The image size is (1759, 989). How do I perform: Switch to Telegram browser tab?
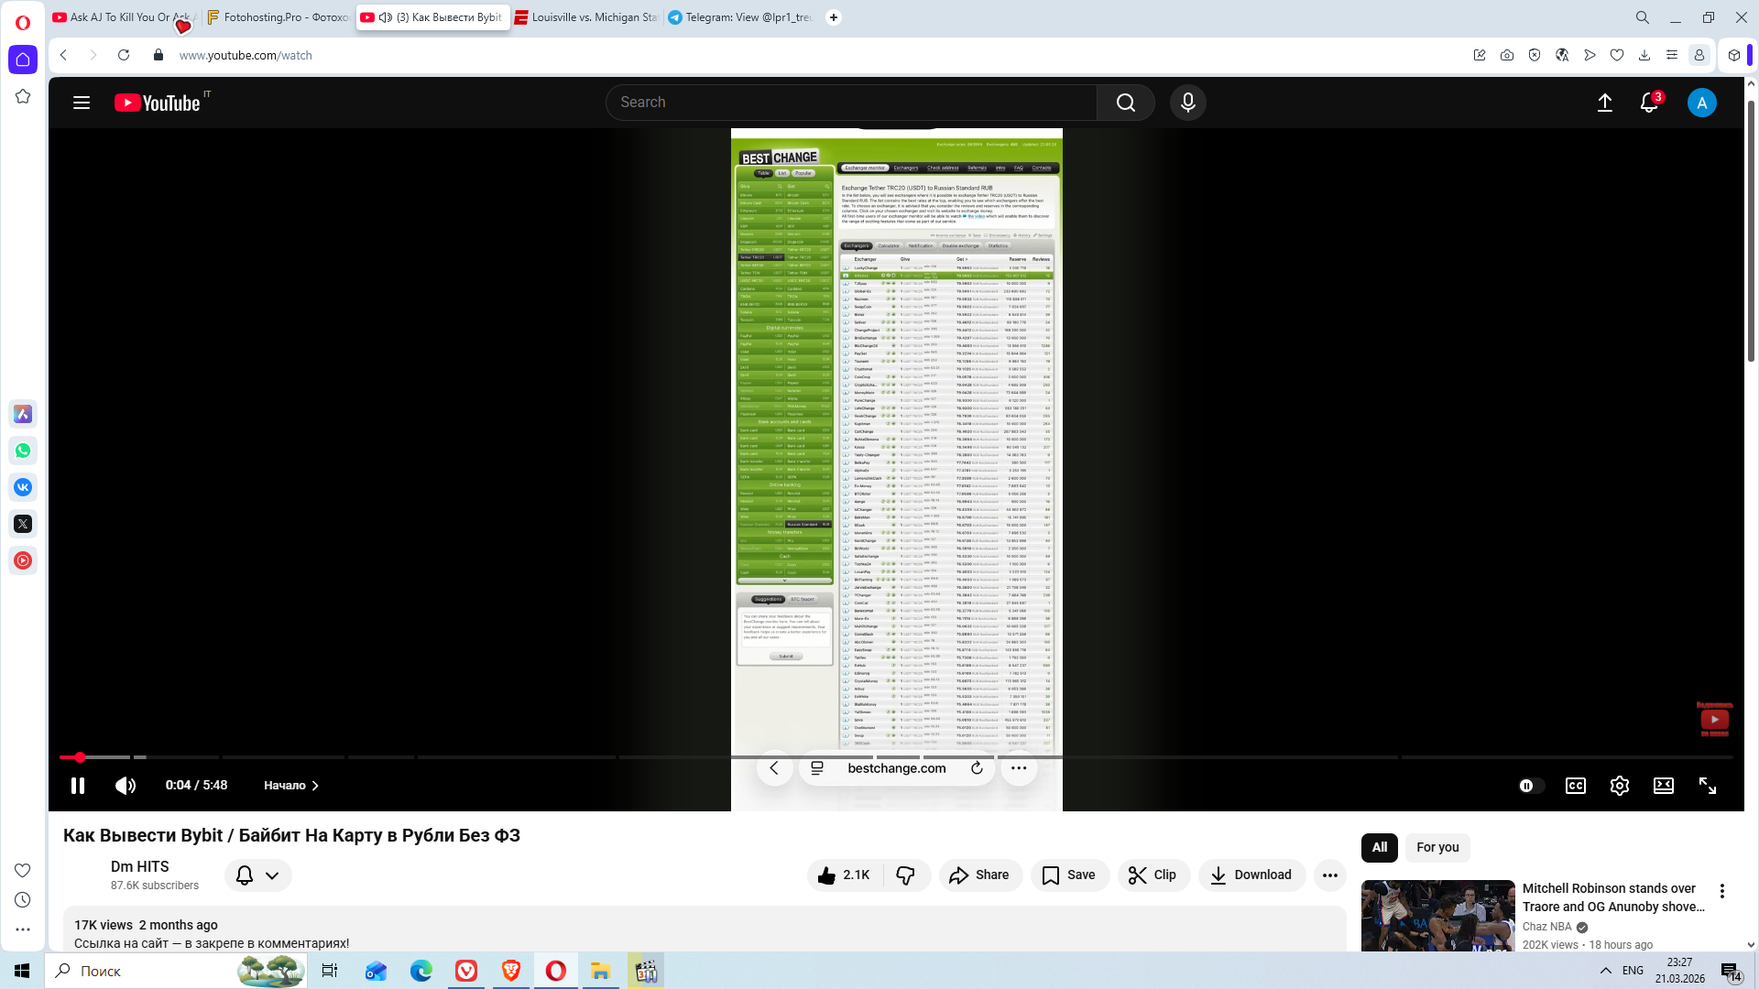740,17
